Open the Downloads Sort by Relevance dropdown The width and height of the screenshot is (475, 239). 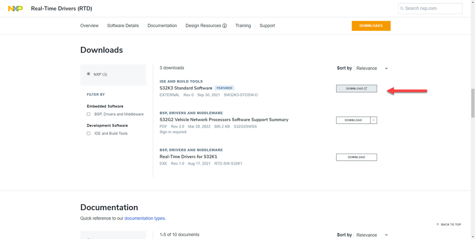(372, 68)
